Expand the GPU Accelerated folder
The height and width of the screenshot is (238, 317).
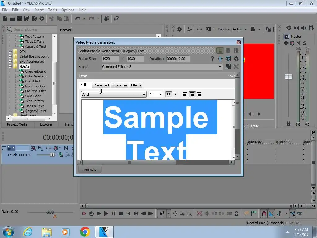pyautogui.click(x=10, y=61)
